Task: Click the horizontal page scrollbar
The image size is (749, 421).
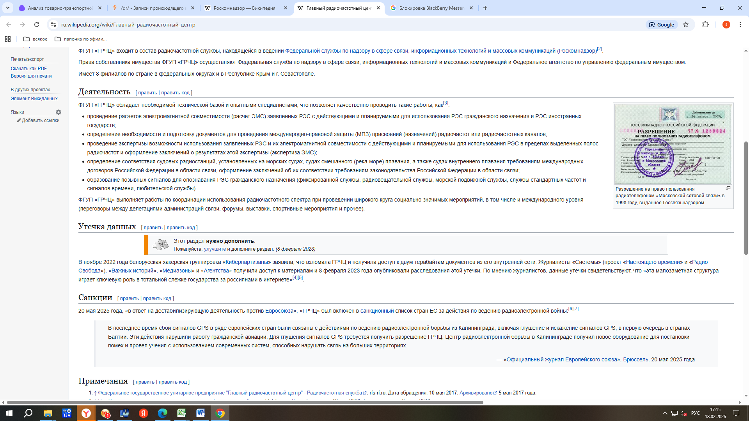Action: click(245, 402)
